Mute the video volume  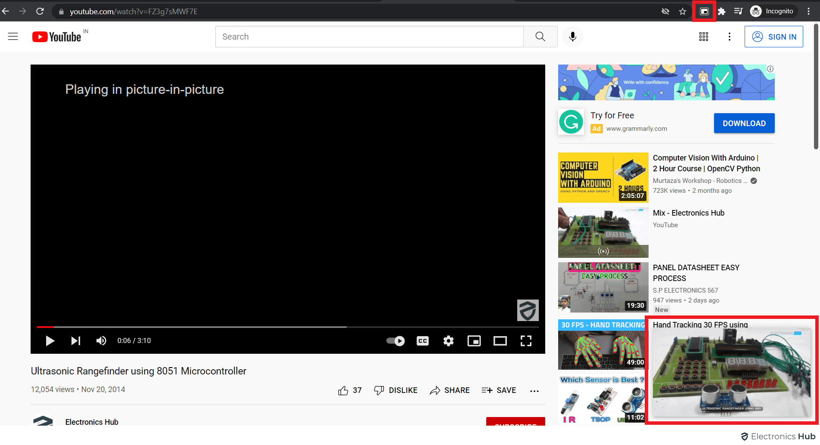pos(101,341)
